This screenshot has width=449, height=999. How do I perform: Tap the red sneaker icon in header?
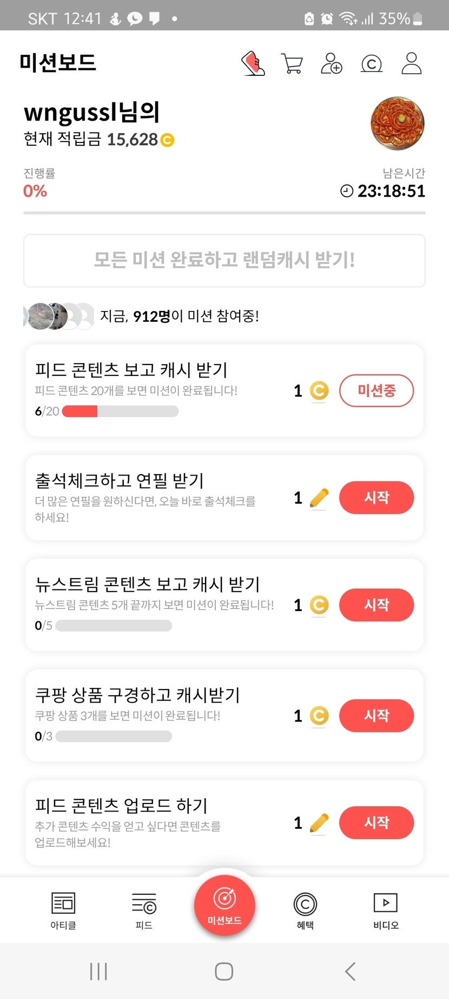coord(253,63)
